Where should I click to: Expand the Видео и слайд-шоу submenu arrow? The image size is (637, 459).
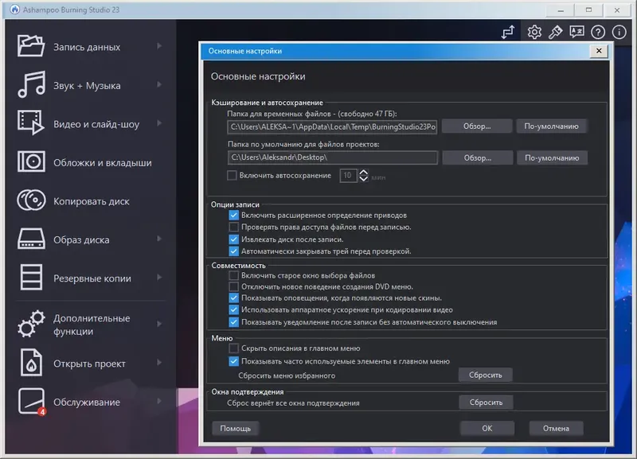159,123
